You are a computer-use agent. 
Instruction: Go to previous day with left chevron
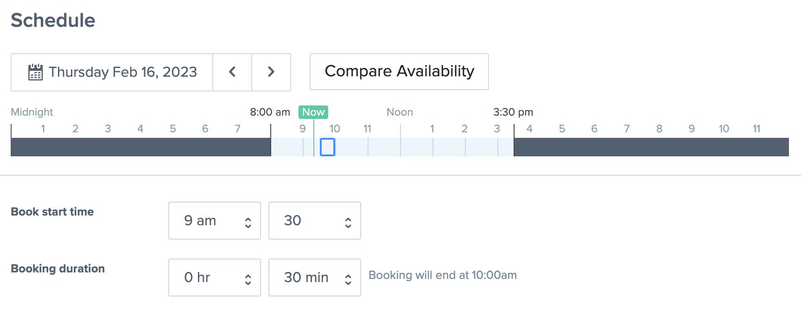pyautogui.click(x=232, y=72)
